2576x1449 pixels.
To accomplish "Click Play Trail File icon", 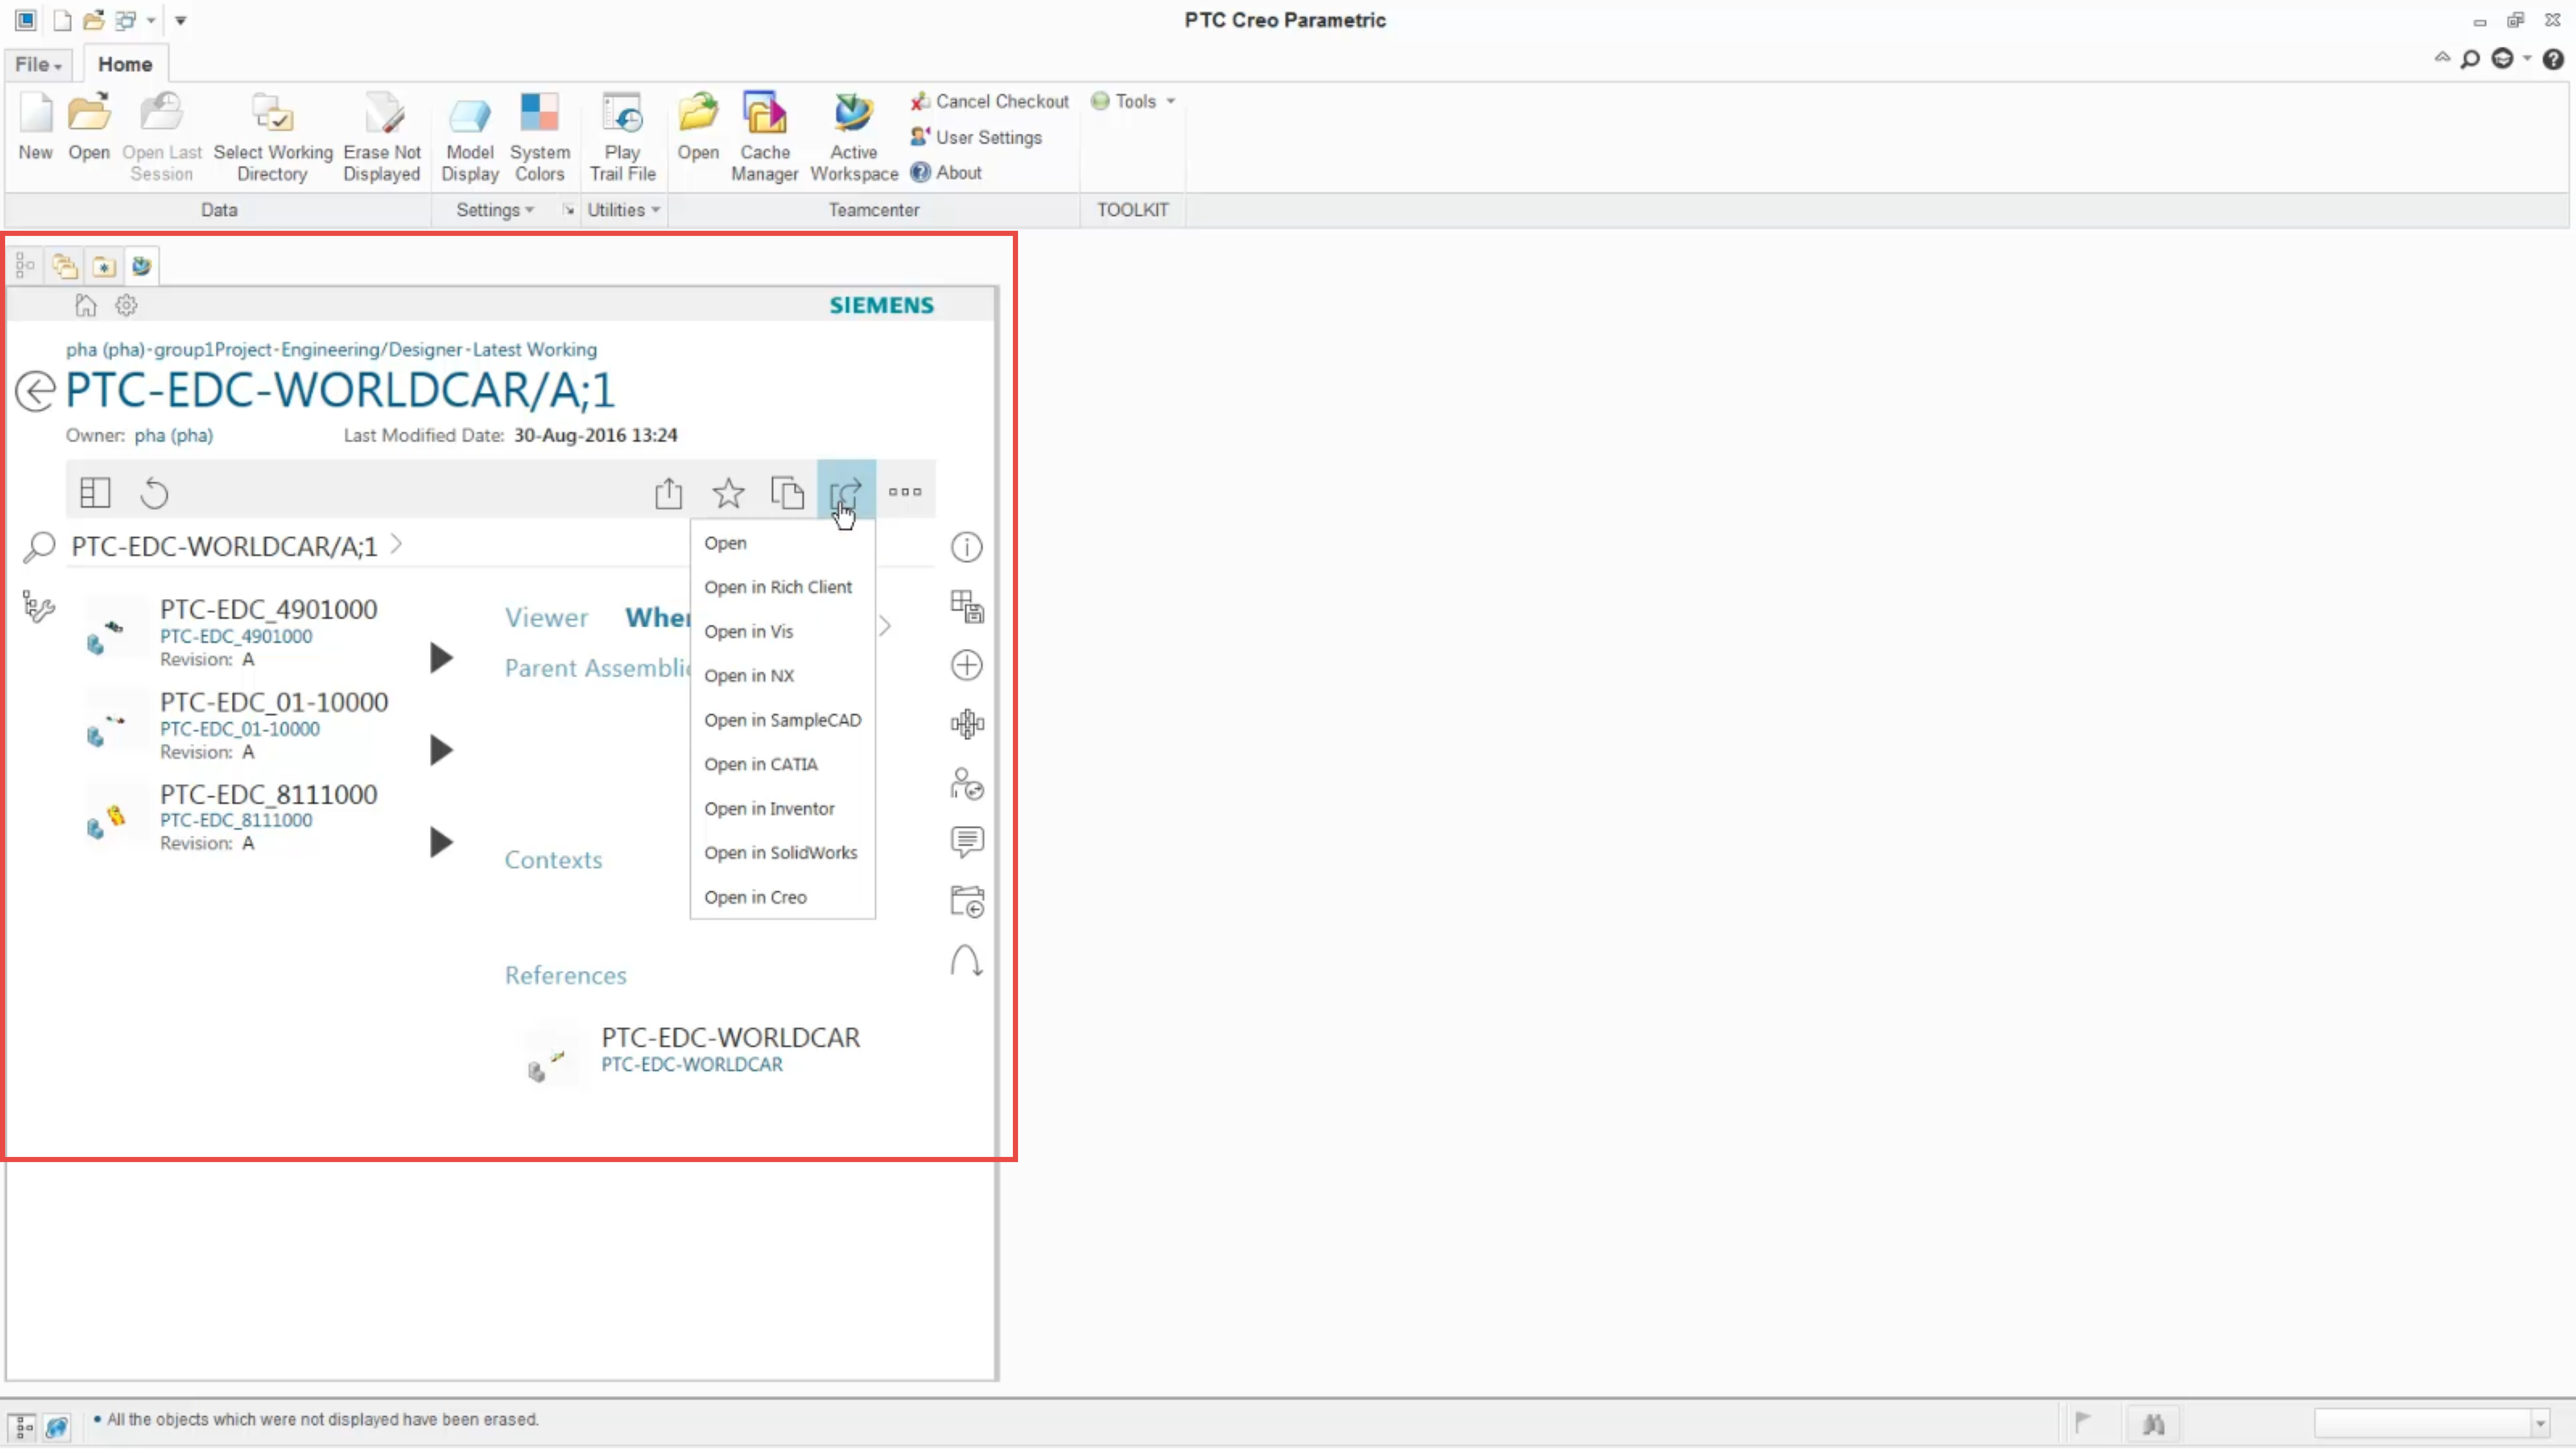I will coord(622,137).
